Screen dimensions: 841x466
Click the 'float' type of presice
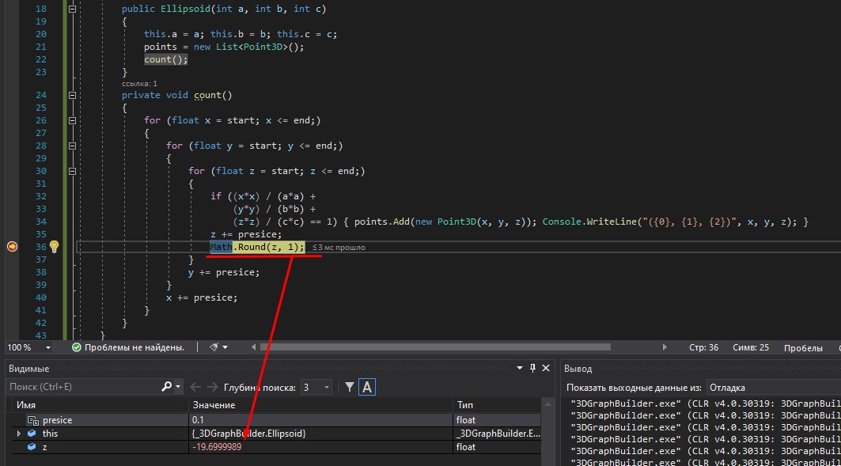click(x=465, y=420)
